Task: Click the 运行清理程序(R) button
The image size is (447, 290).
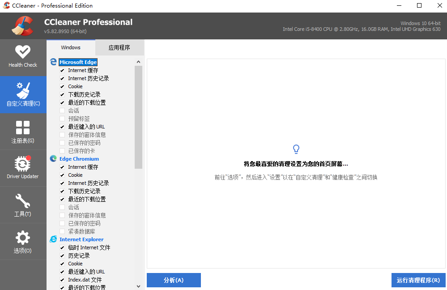Action: 418,280
